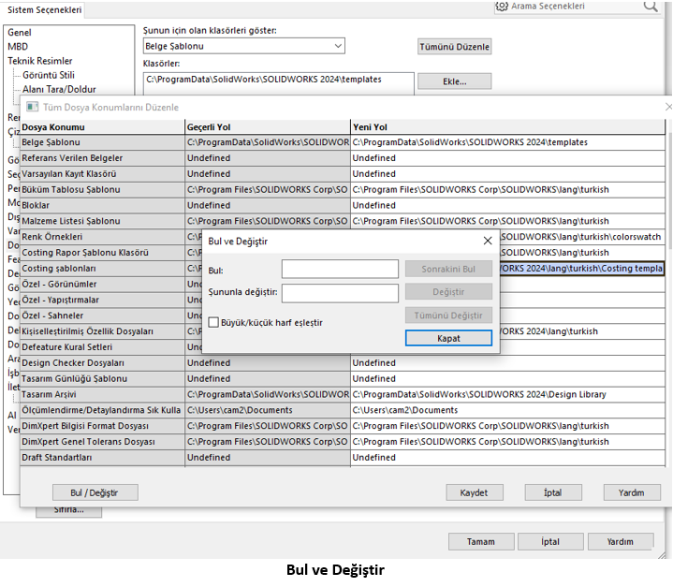Viewport: 673px width, 587px height.
Task: Click Kaydet to save file locations
Action: click(x=474, y=492)
